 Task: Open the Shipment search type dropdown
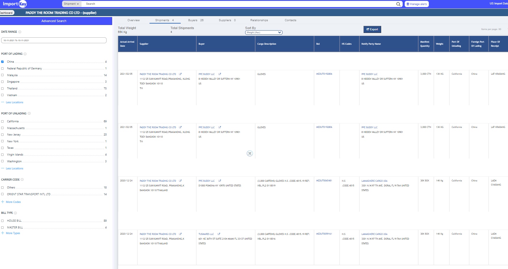[71, 4]
